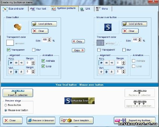This screenshot has width=159, height=127.
Task: Align Mouse over picture to bottom
Action: point(112,72)
